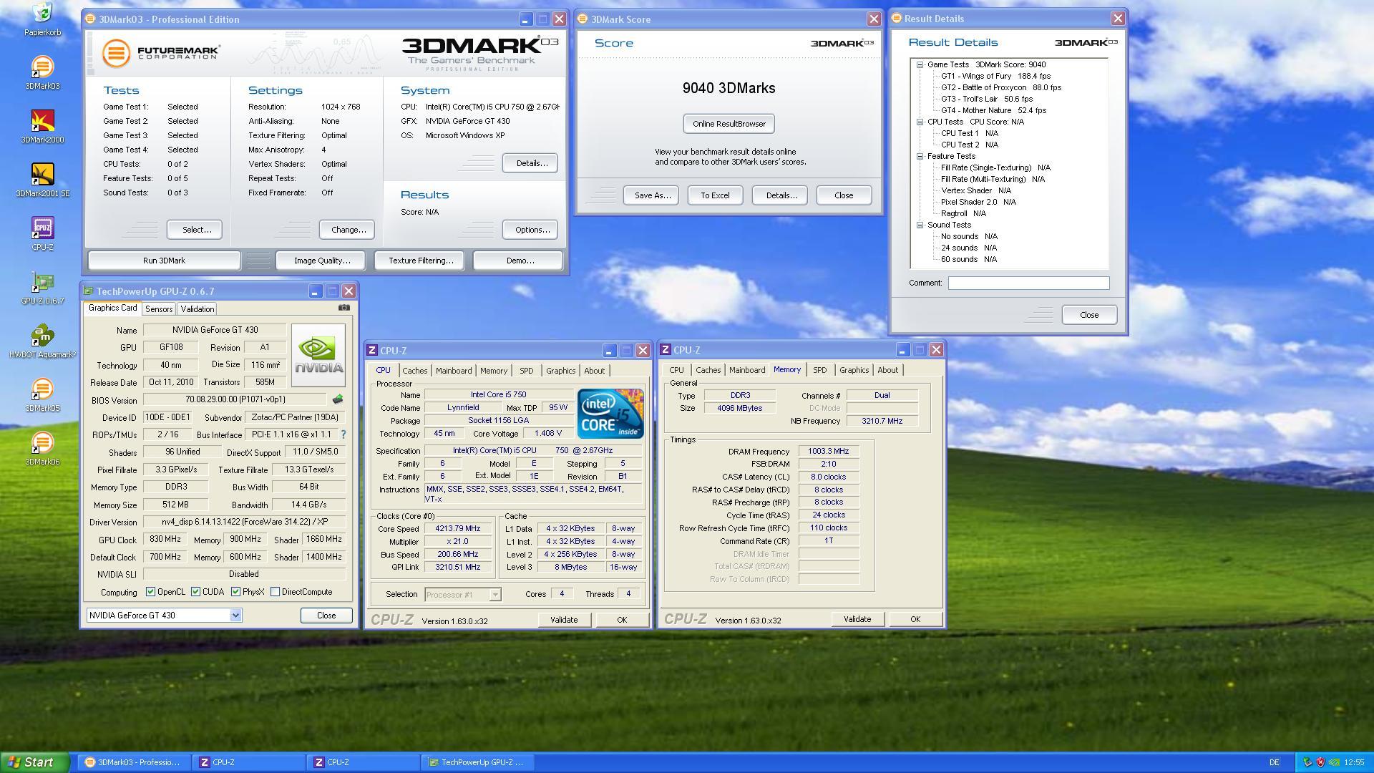Click the Intel Core i5 logo badge
Viewport: 1374px width, 773px height.
[x=610, y=414]
